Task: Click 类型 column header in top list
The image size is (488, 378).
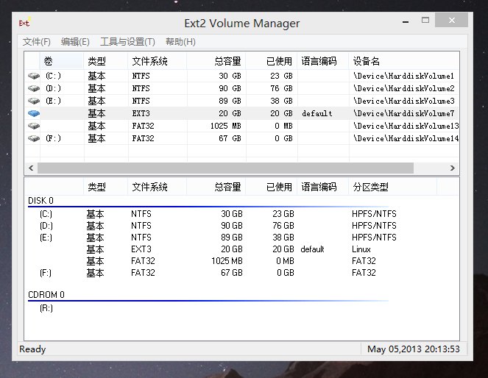Action: coord(106,60)
